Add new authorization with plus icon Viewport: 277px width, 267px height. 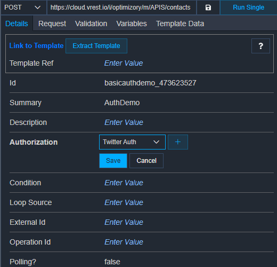[178, 142]
